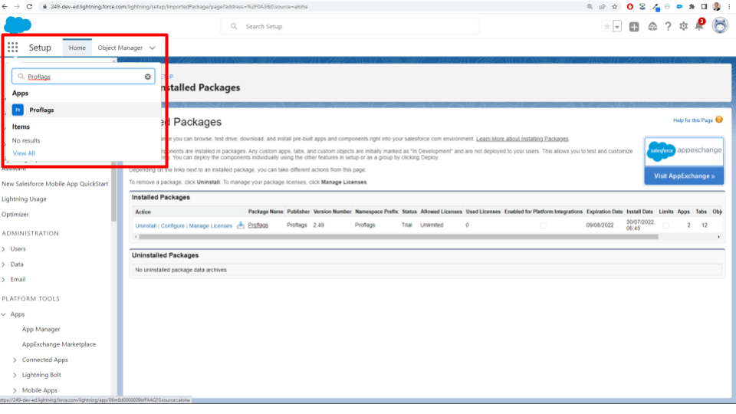
Task: Collapse the Apps tree node
Action: tap(4, 314)
